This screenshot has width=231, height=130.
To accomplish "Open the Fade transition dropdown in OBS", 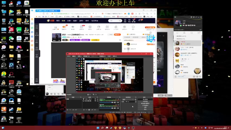I will point(128,99).
